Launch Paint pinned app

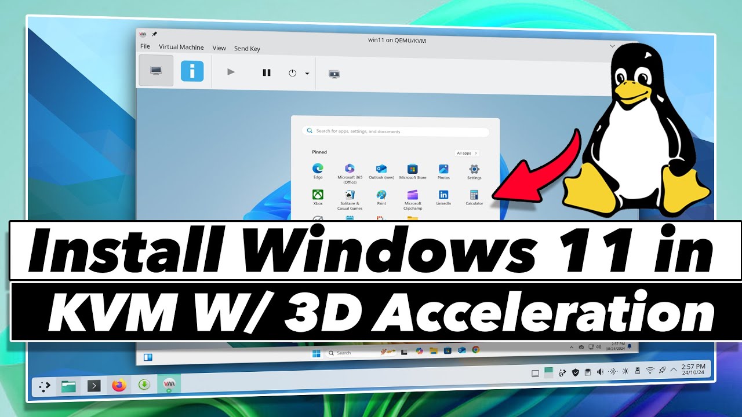[x=381, y=197]
